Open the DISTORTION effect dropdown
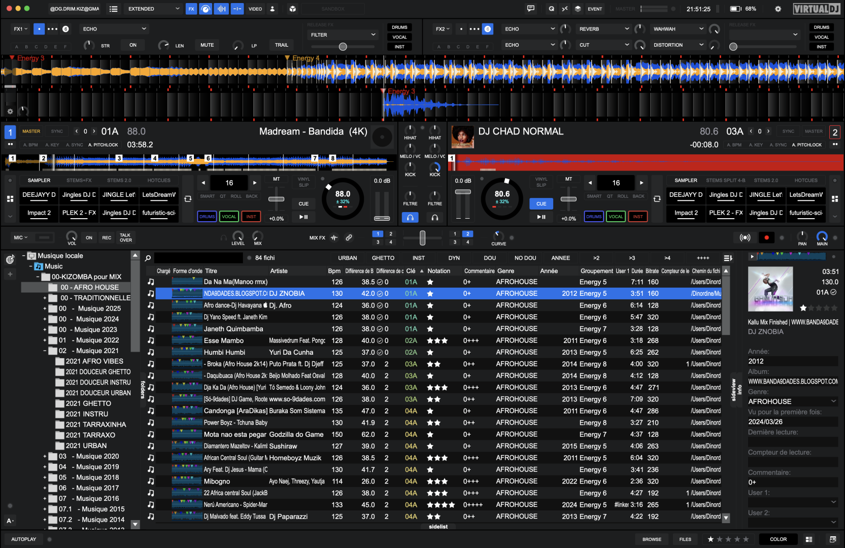 (x=679, y=45)
